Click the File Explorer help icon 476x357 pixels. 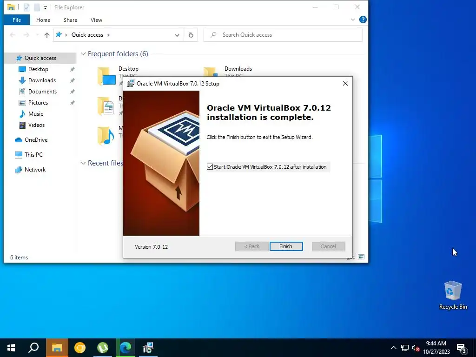[363, 20]
